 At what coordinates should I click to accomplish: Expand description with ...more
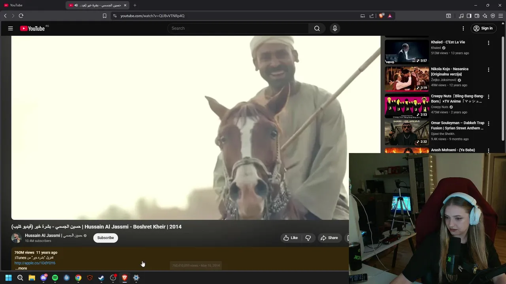[x=21, y=268]
